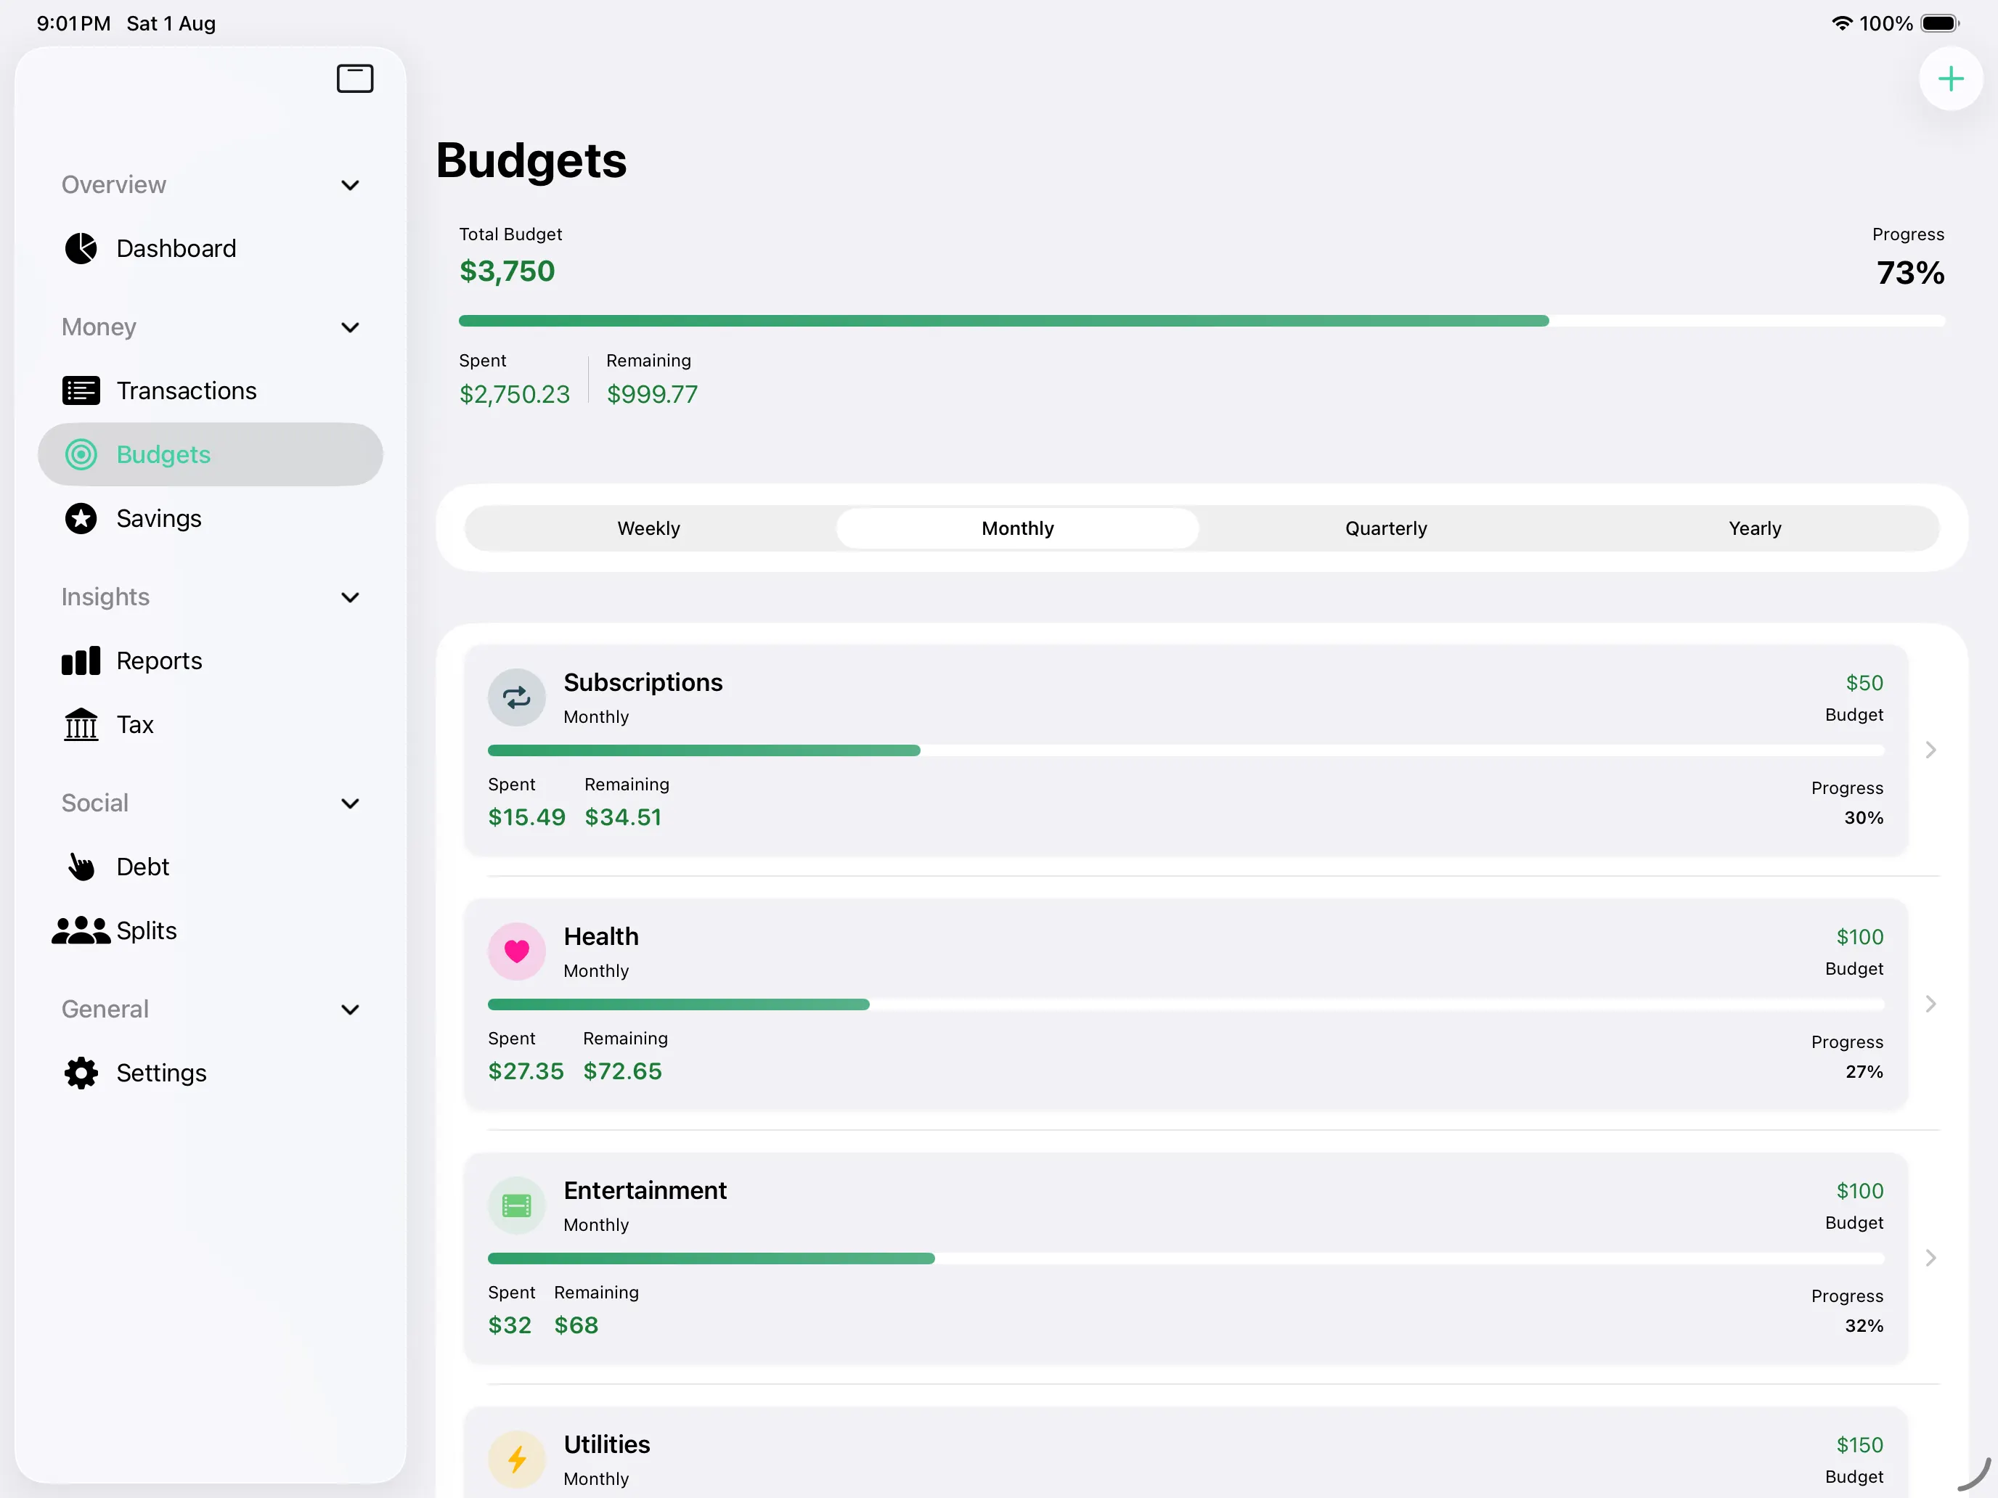This screenshot has width=1998, height=1498.
Task: Click the total budget progress bar
Action: point(1202,321)
